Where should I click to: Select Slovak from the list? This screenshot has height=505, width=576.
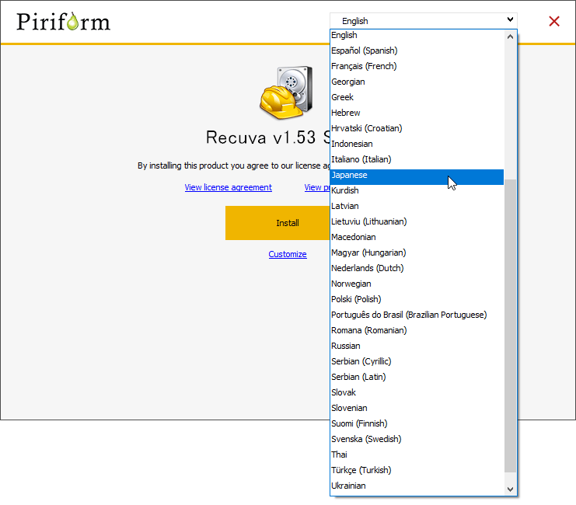(417, 392)
